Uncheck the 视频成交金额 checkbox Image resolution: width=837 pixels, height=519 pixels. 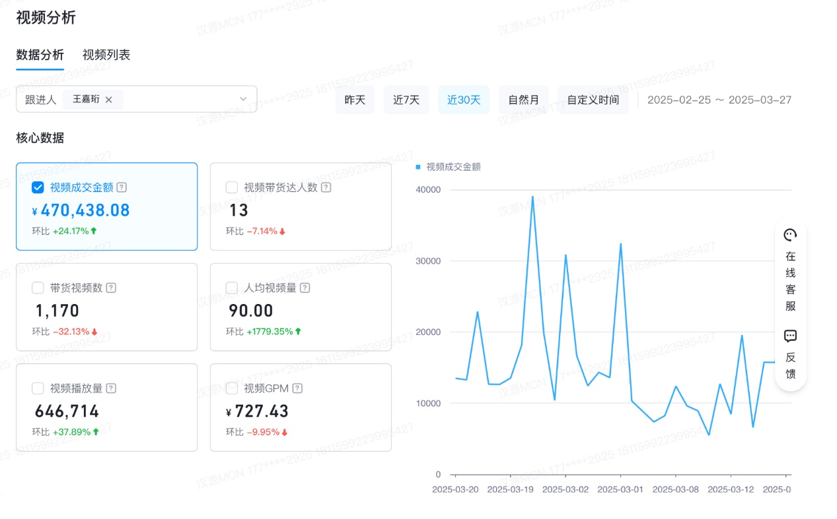click(38, 187)
